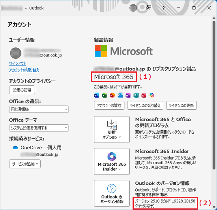Viewport: 217px width, 210px height.
Task: Expand the サービスの追加 menu
Action: tap(25, 164)
